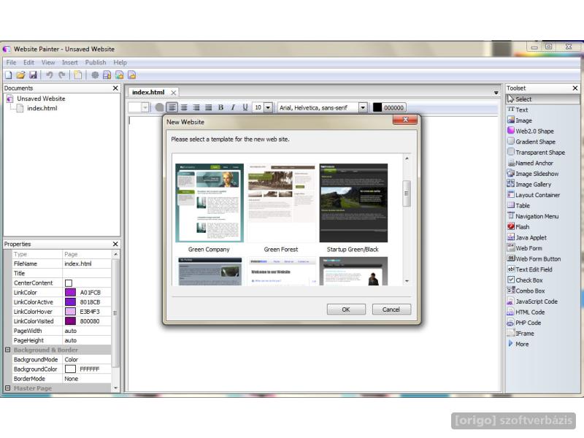Screen dimensions: 584x438
Task: Expand More tools in Toolset
Action: tap(518, 344)
